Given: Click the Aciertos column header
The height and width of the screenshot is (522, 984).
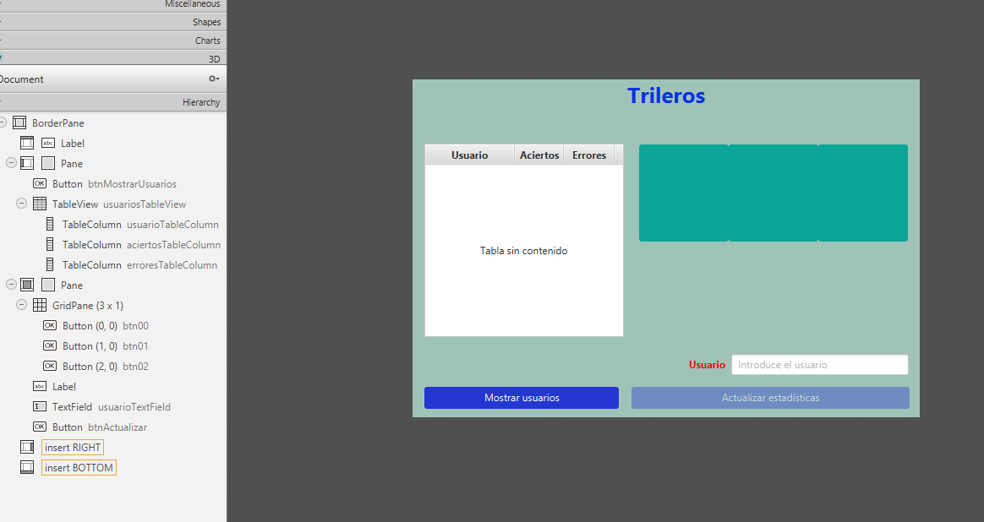Looking at the screenshot, I should pyautogui.click(x=539, y=155).
